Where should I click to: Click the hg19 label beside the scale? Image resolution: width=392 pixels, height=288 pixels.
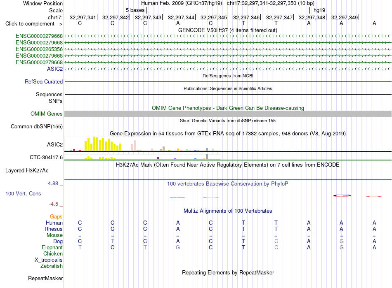point(319,10)
